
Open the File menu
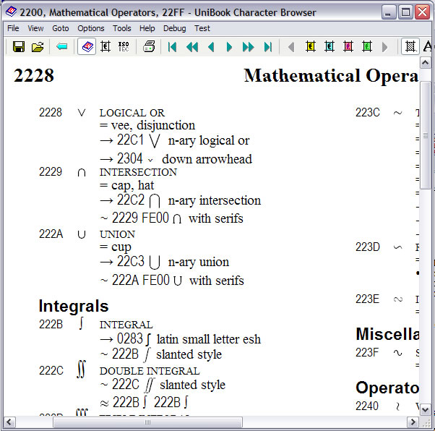13,28
